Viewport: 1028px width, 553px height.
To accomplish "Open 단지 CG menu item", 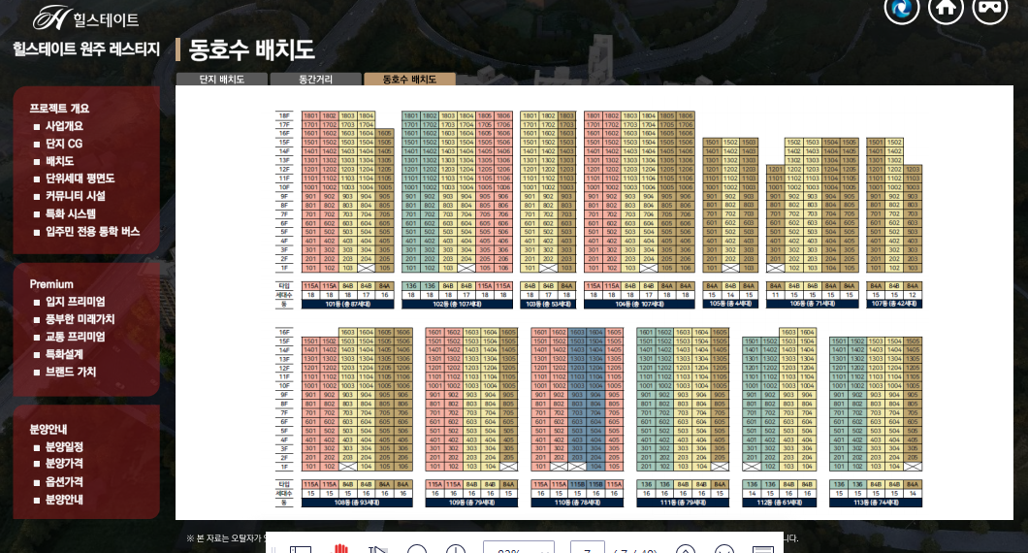I will click(x=64, y=144).
